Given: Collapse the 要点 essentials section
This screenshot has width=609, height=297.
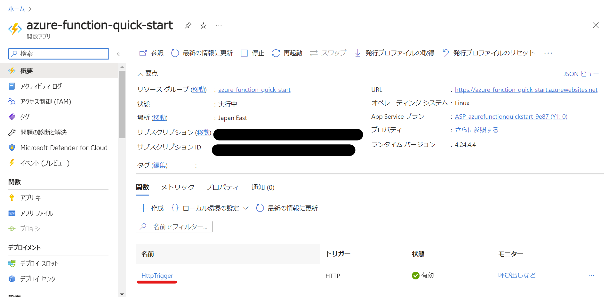Looking at the screenshot, I should [x=148, y=74].
